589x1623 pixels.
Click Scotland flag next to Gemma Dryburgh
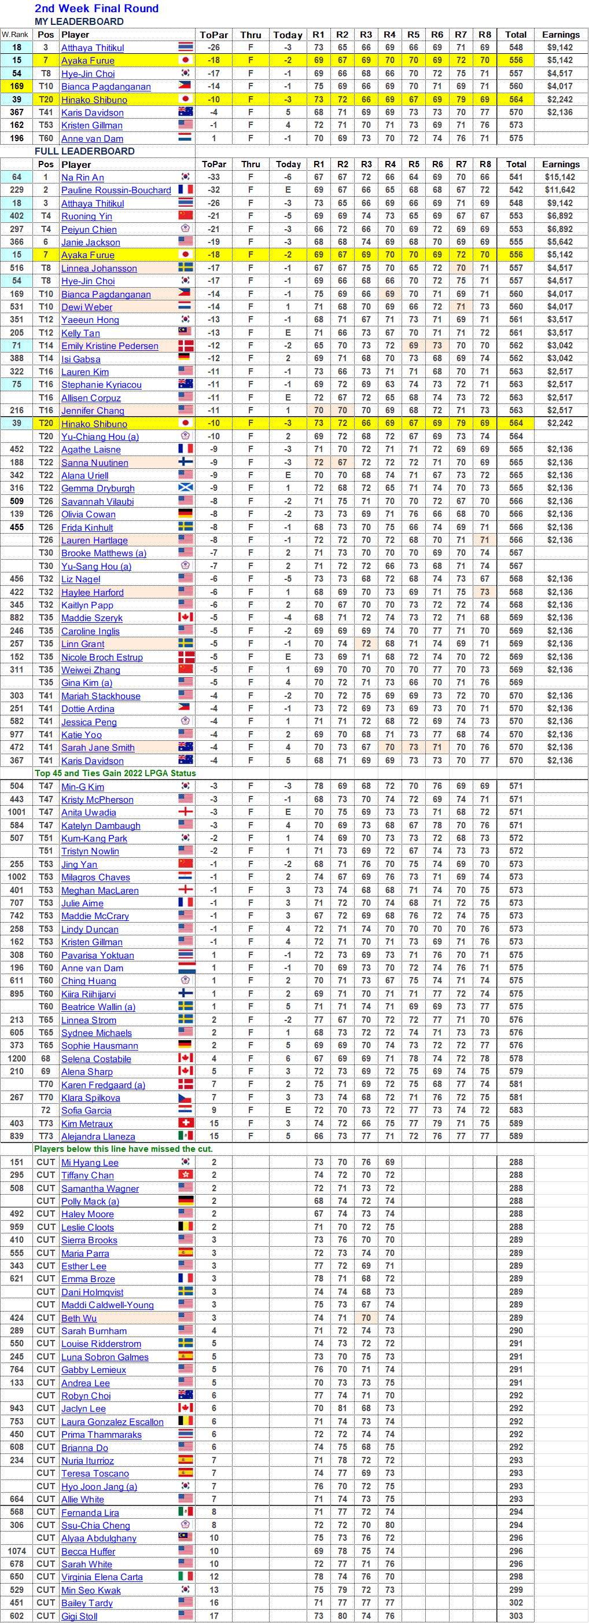(x=185, y=489)
